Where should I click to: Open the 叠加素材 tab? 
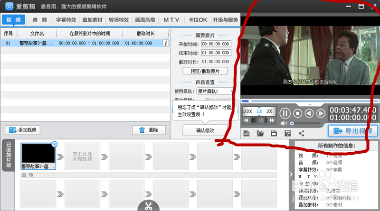pyautogui.click(x=92, y=20)
